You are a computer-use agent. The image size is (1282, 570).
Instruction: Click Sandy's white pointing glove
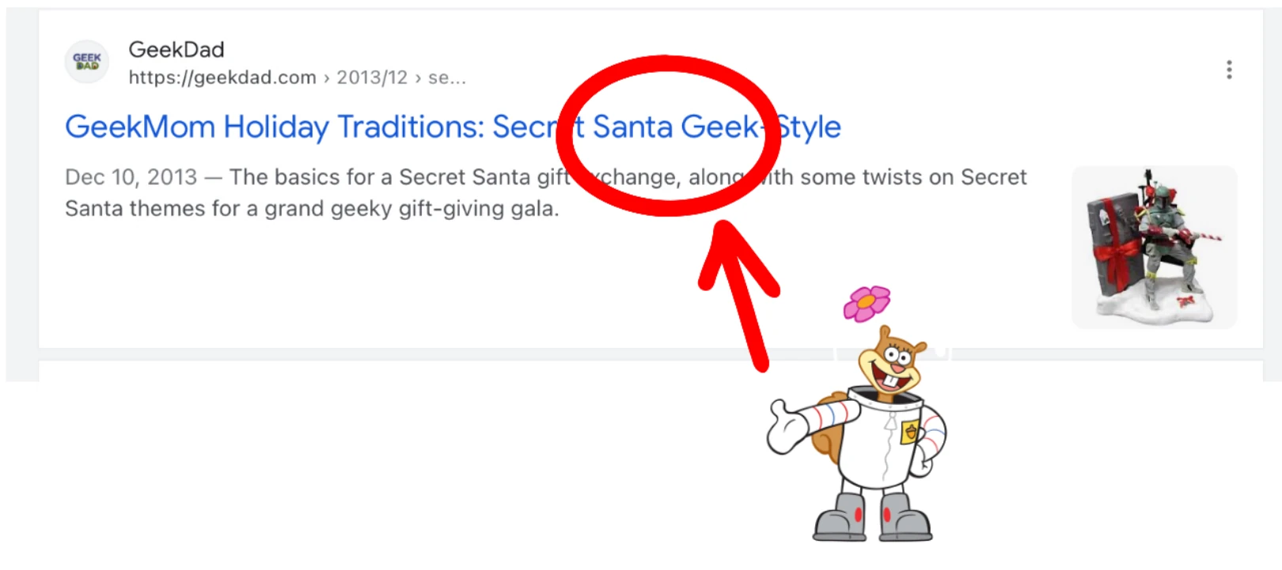click(786, 427)
